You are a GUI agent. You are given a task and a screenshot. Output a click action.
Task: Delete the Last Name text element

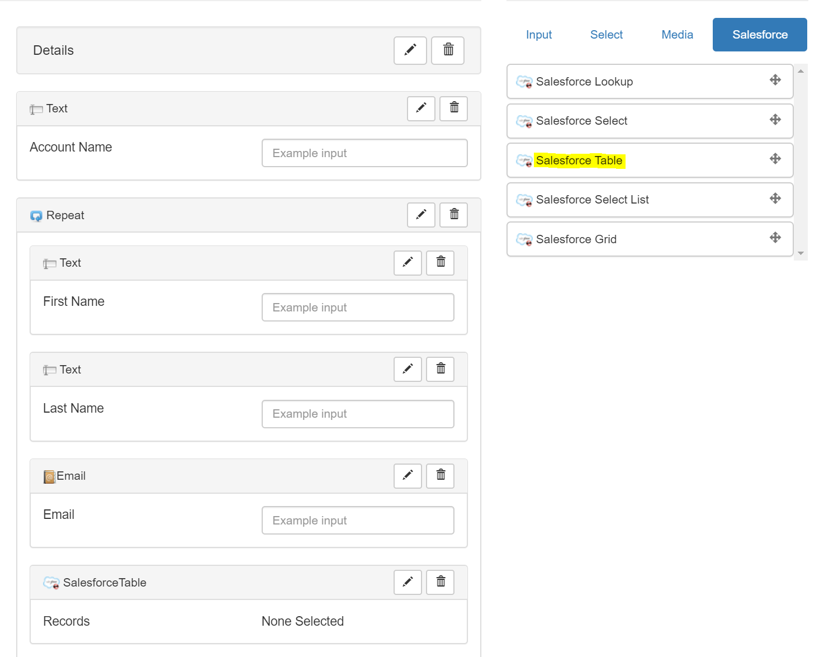(x=440, y=369)
